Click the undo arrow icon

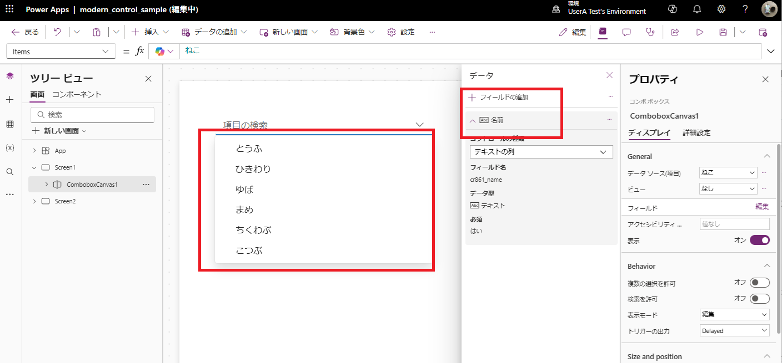[57, 32]
